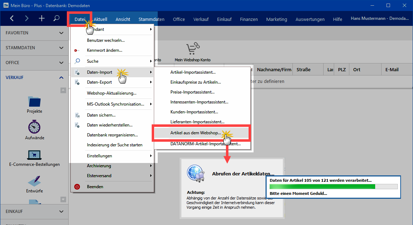This screenshot has width=413, height=225.
Task: Open the Stammdaten menu
Action: [151, 19]
